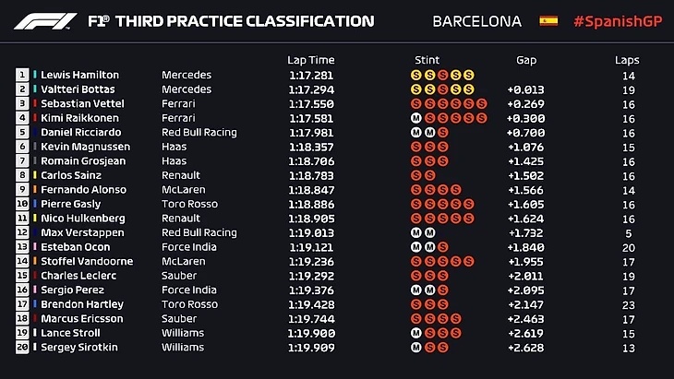
Task: Click the medium tyre icon in Perez's stint
Action: point(416,290)
